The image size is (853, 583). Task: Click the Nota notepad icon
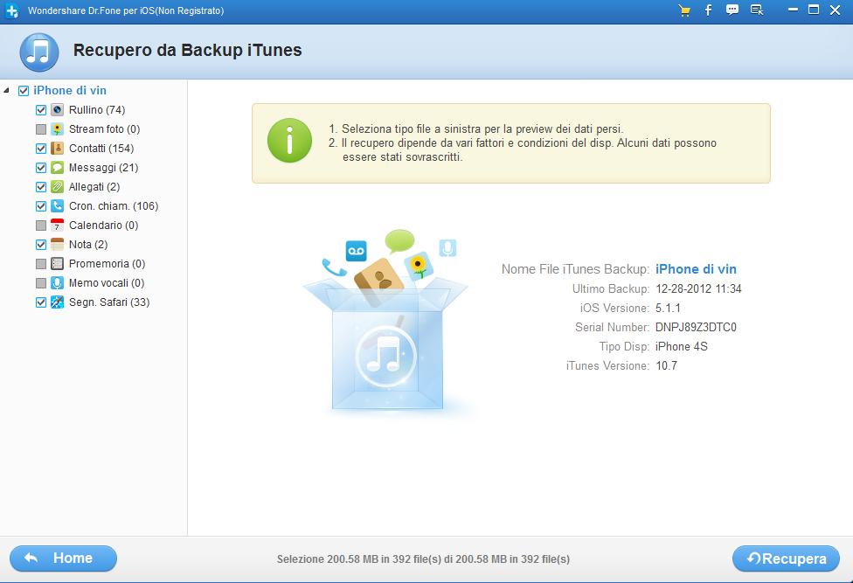(x=57, y=244)
